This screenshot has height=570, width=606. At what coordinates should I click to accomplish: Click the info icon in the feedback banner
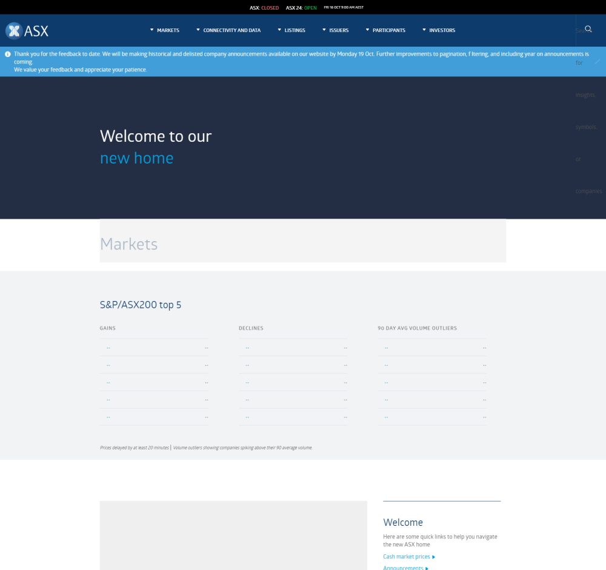(x=7, y=53)
